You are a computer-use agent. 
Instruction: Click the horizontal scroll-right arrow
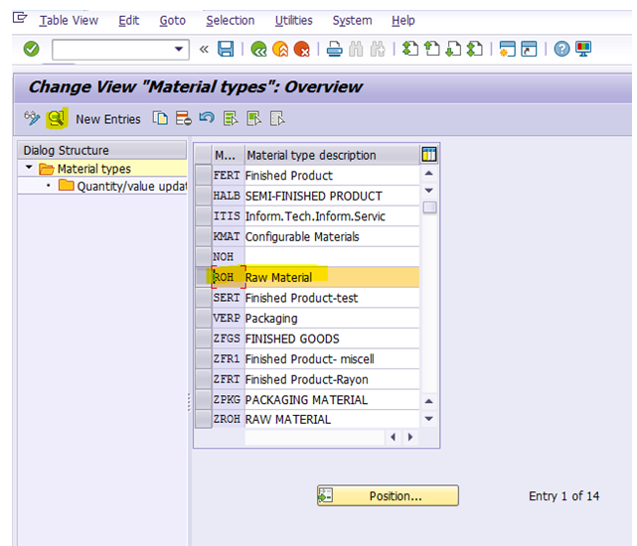tap(409, 437)
